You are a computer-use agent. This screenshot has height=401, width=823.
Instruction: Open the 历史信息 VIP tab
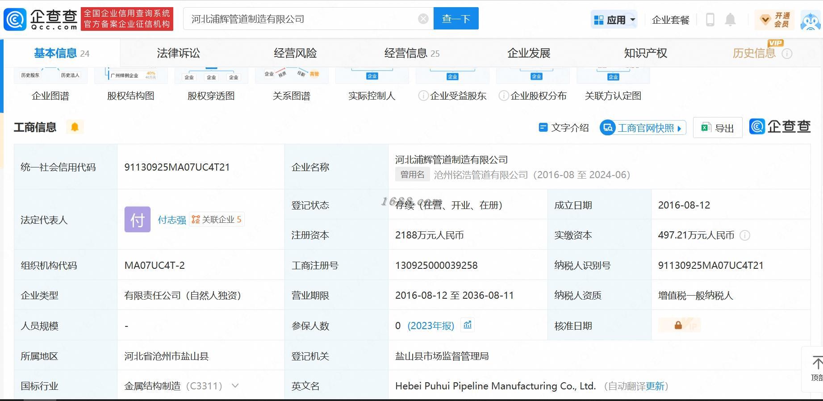coord(754,53)
